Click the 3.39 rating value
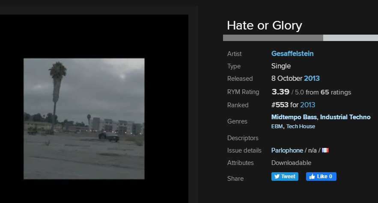The height and width of the screenshot is (203, 378). click(x=280, y=92)
